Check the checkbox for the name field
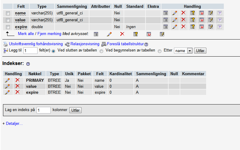 [x=8, y=13]
